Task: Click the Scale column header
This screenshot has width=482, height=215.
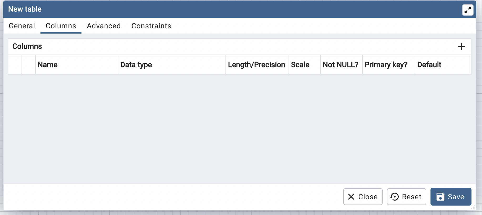Action: 300,65
